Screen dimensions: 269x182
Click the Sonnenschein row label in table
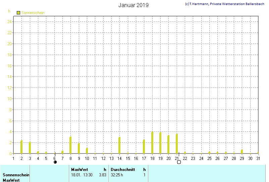(16, 175)
